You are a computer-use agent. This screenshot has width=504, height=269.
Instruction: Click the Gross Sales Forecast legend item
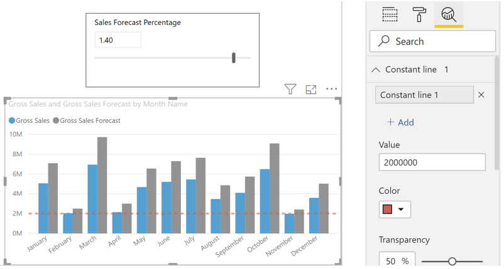tap(87, 121)
